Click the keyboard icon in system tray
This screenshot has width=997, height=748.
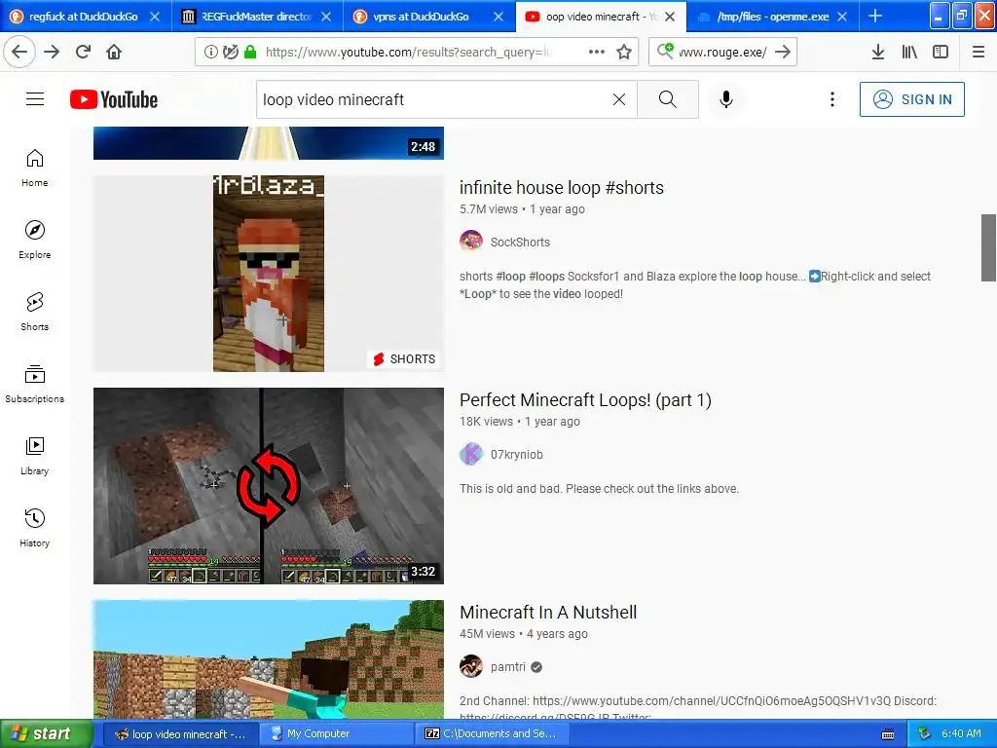coord(888,734)
